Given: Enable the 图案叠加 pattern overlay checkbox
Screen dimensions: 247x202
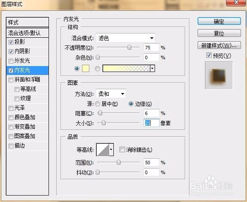Looking at the screenshot, I should [11, 136].
